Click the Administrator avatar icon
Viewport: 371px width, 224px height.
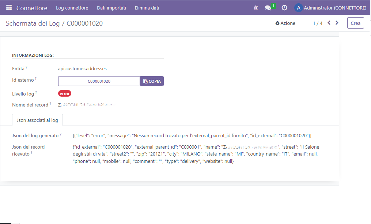(298, 8)
